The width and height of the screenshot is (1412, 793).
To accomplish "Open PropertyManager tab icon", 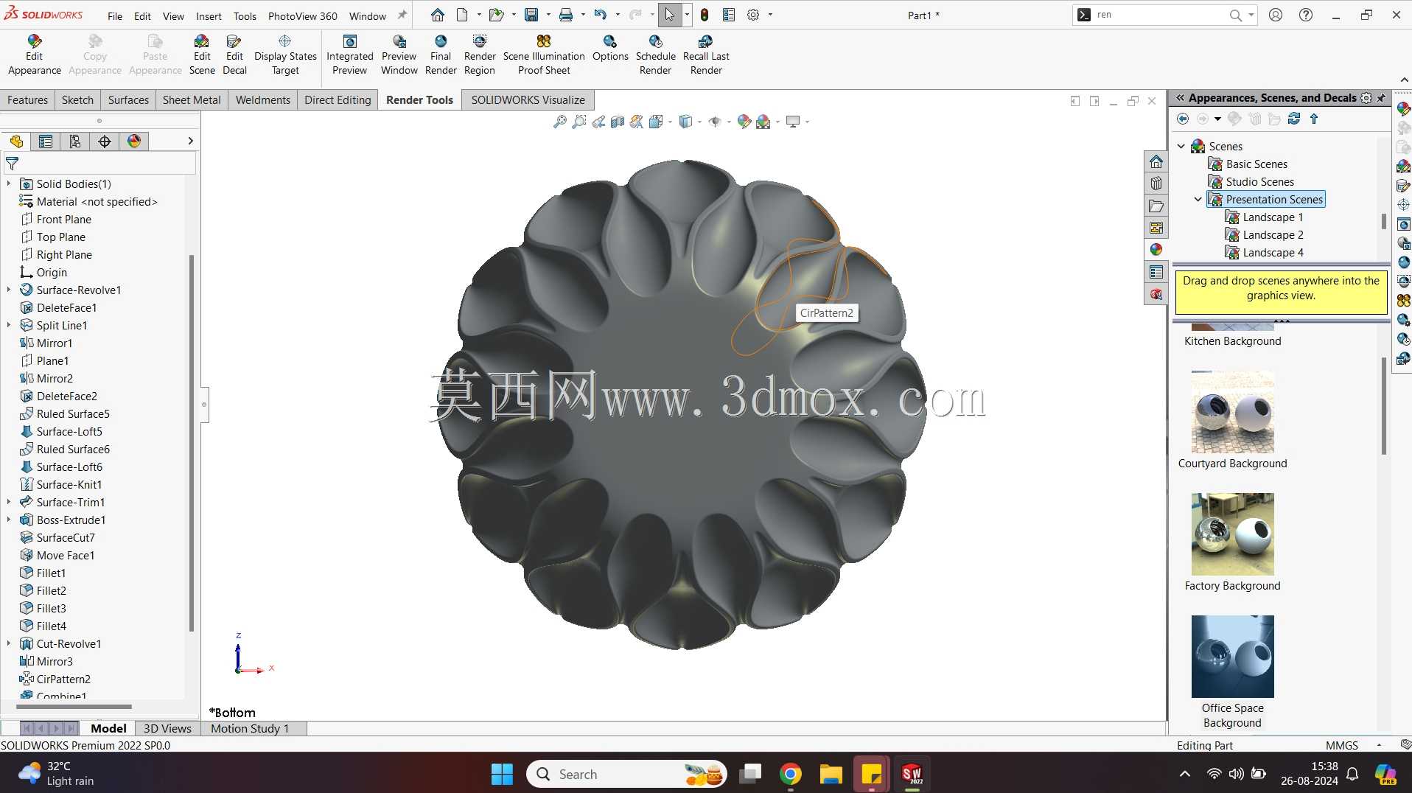I will coord(46,141).
